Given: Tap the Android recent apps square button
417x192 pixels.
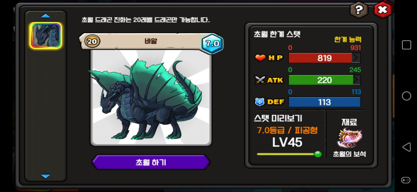Looking at the screenshot, I should [x=406, y=45].
